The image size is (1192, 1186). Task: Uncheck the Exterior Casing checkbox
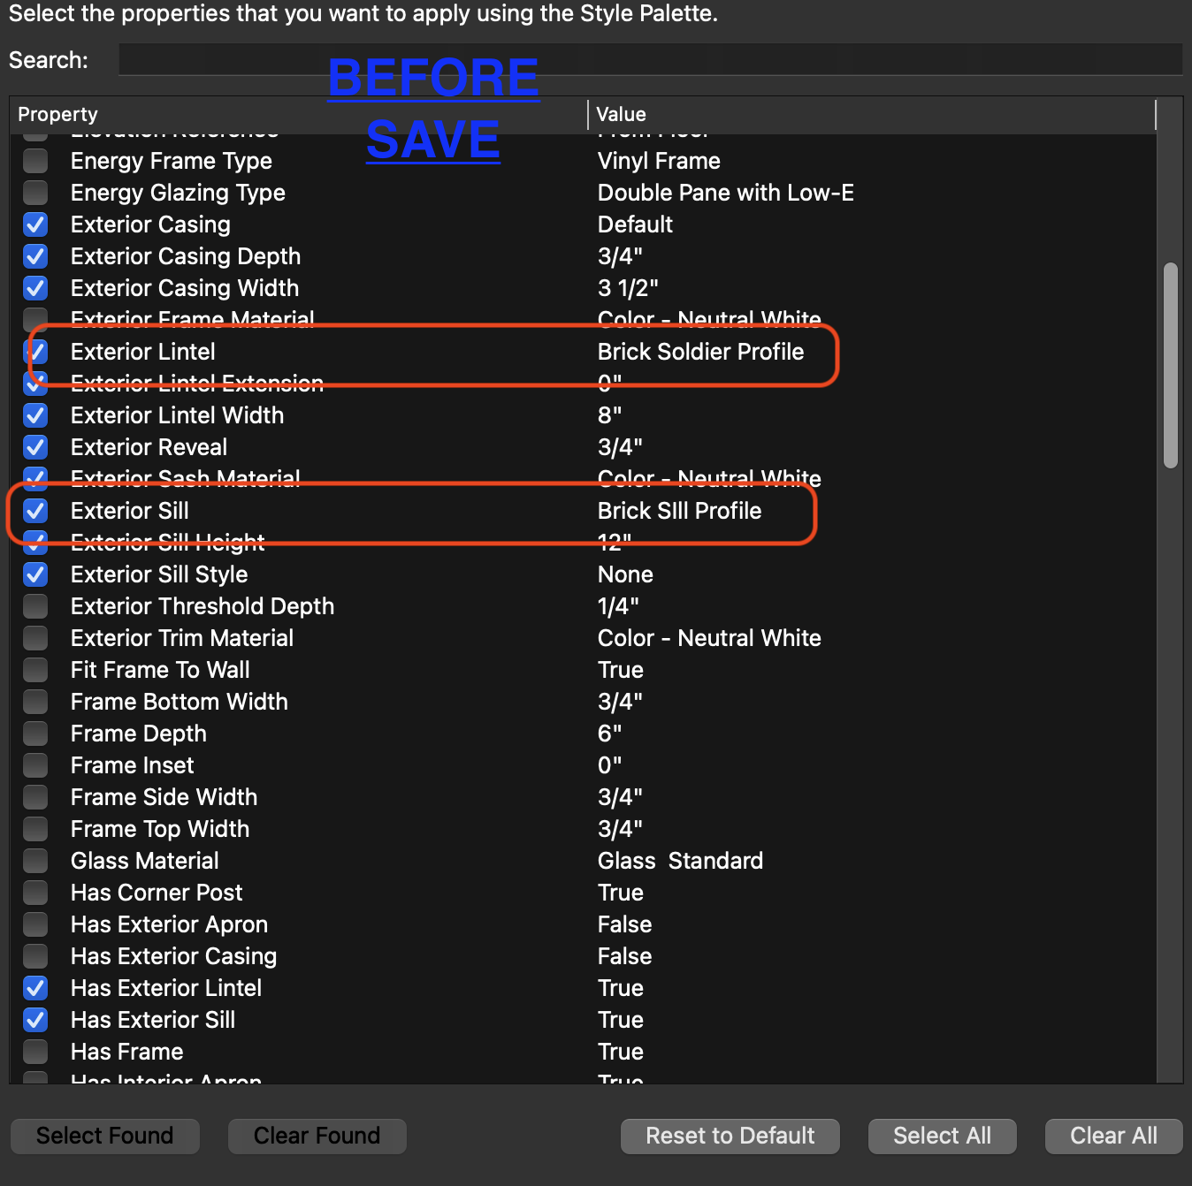tap(35, 224)
